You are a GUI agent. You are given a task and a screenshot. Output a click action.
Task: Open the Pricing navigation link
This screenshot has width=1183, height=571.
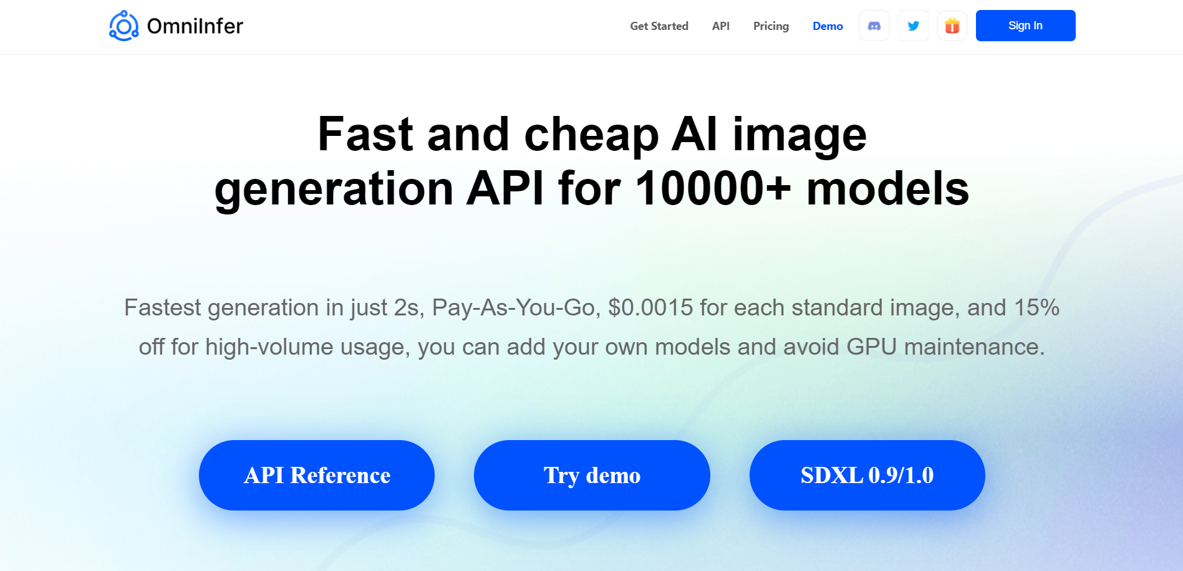click(x=771, y=26)
